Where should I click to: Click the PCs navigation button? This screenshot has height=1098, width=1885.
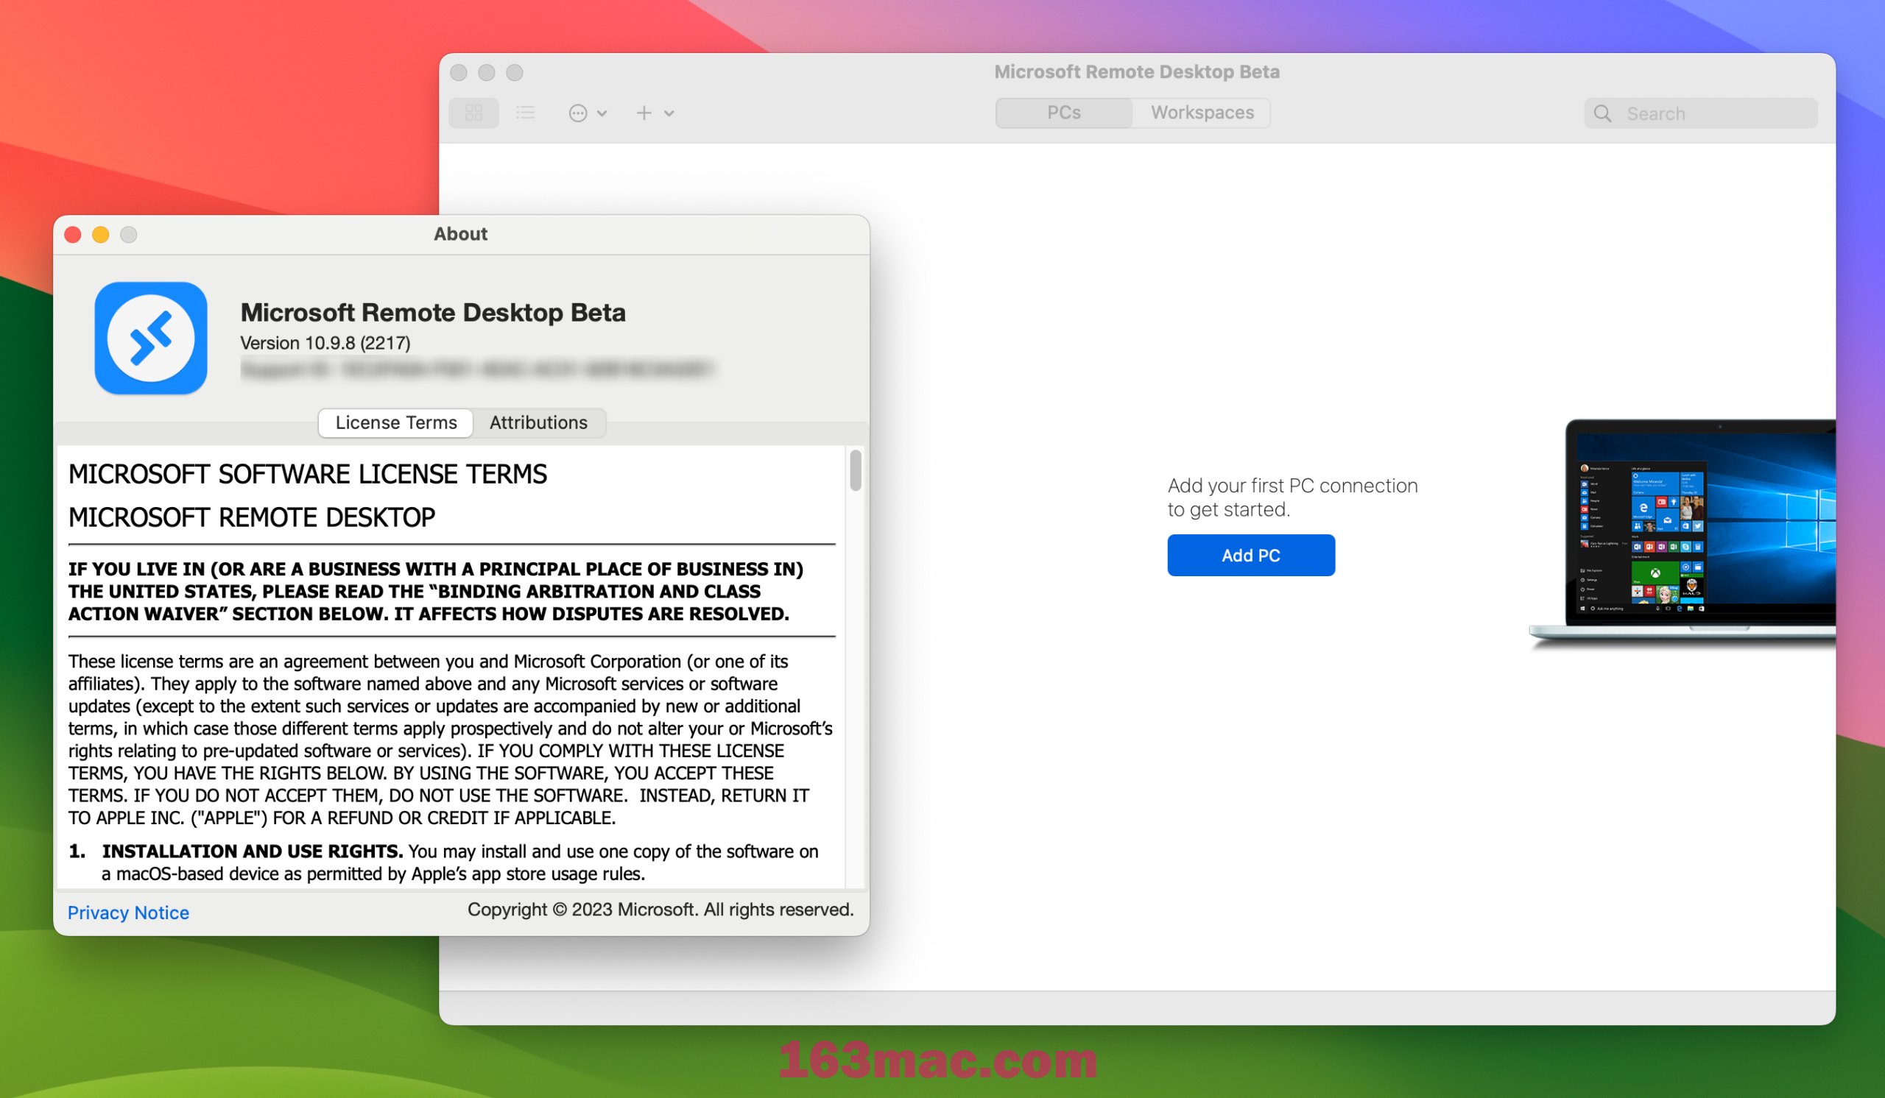[1065, 113]
